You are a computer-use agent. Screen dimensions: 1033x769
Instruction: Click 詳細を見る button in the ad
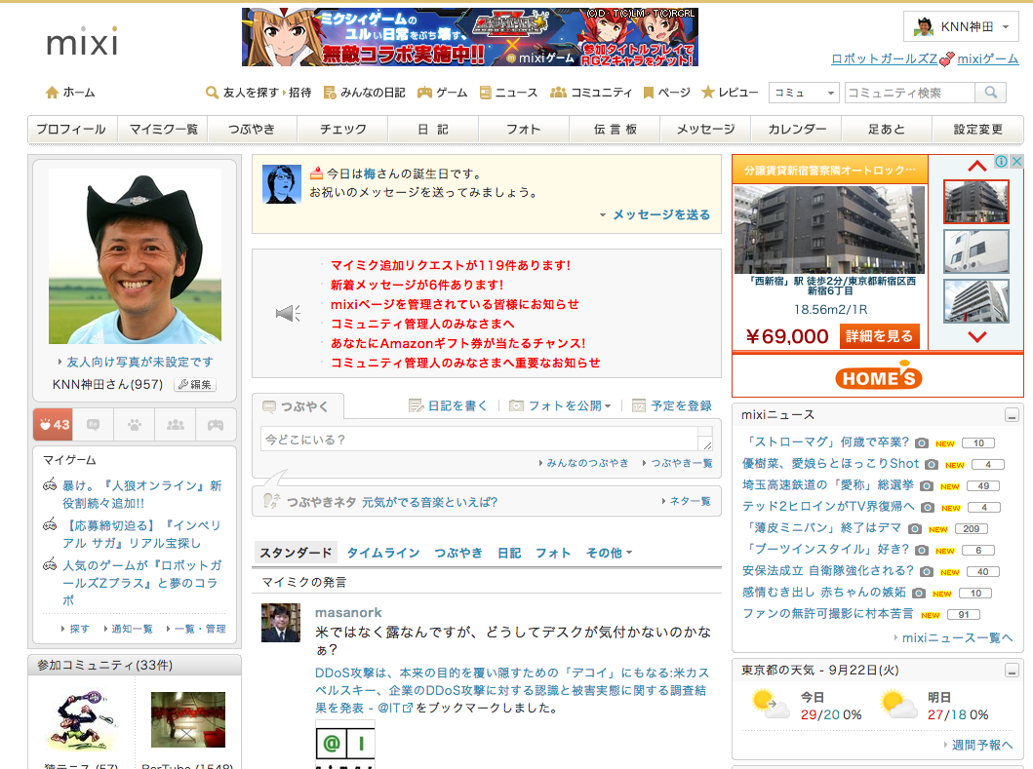[880, 336]
